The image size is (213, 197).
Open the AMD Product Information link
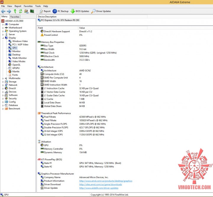pos(106,181)
